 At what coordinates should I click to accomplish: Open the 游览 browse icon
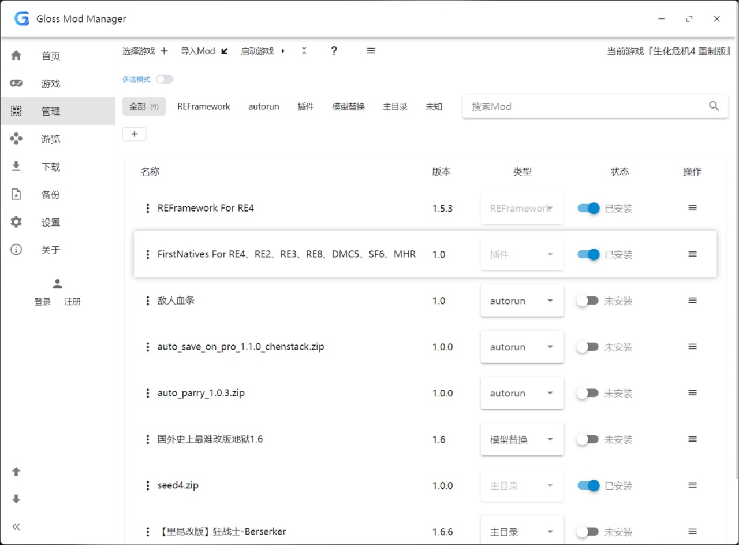[x=16, y=139]
